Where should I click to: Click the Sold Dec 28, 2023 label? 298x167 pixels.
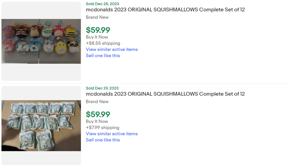[102, 4]
